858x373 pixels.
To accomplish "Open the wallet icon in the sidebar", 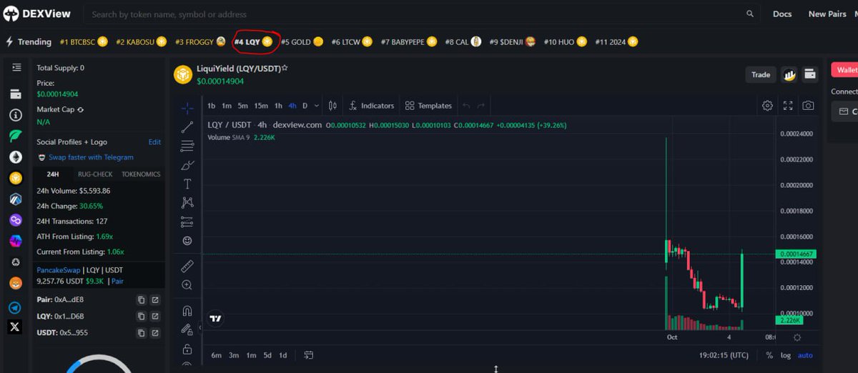I will (15, 94).
